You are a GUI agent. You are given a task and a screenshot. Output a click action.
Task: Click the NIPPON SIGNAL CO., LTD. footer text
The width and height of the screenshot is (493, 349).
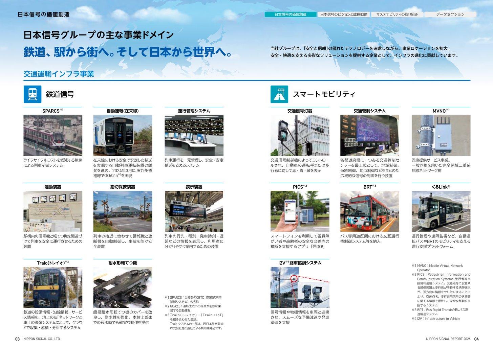[42, 339]
